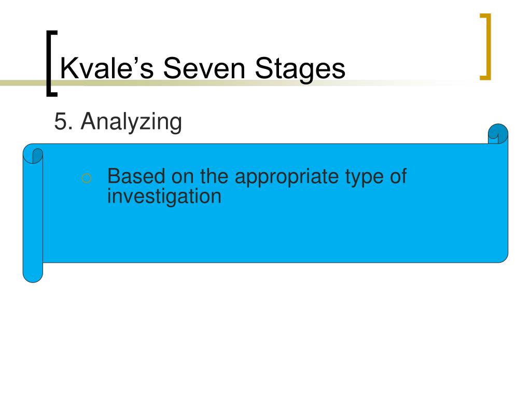Click the word "Analyzing" in the subheading

131,122
